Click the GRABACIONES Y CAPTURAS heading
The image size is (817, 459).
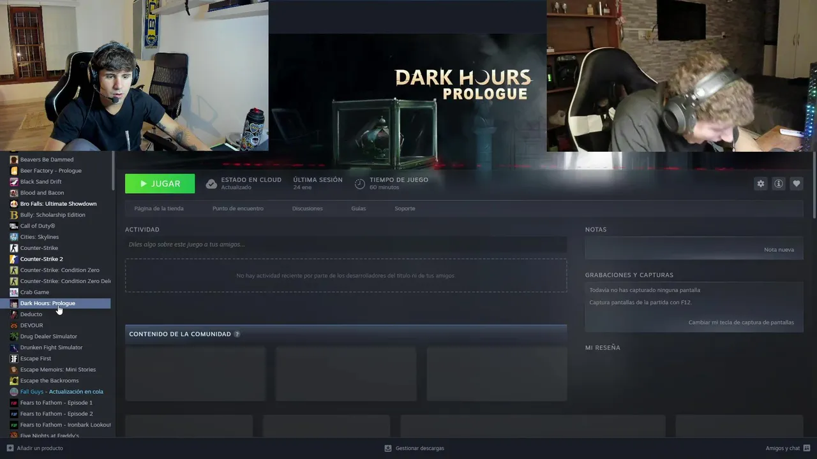click(x=629, y=275)
